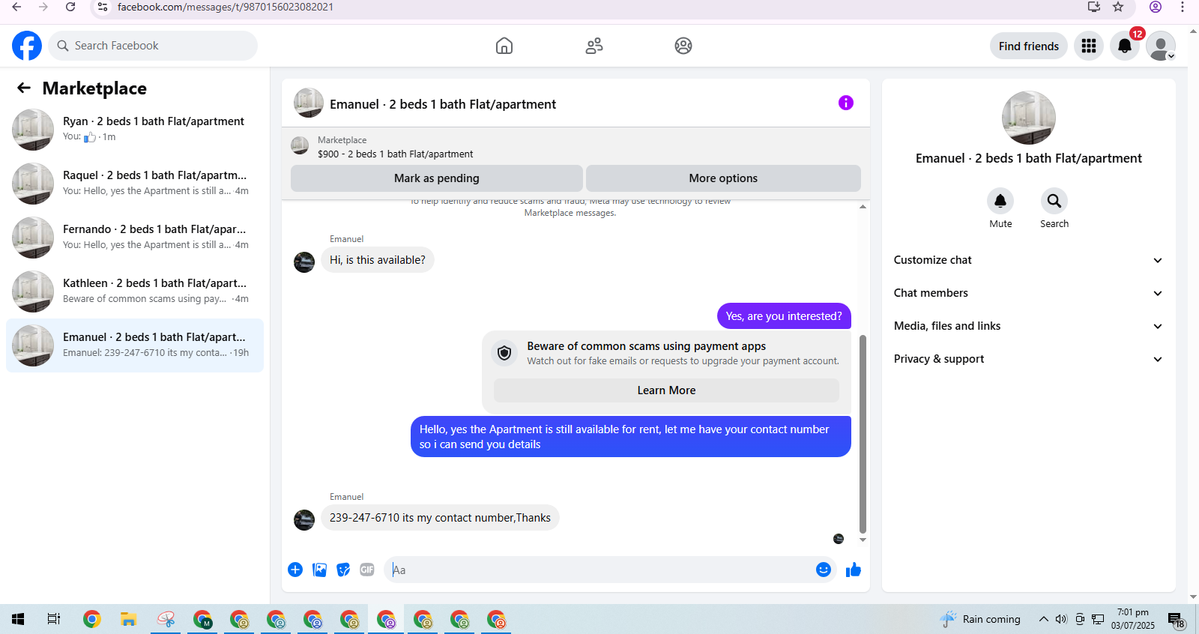Open the emoji picker in message box

[824, 570]
